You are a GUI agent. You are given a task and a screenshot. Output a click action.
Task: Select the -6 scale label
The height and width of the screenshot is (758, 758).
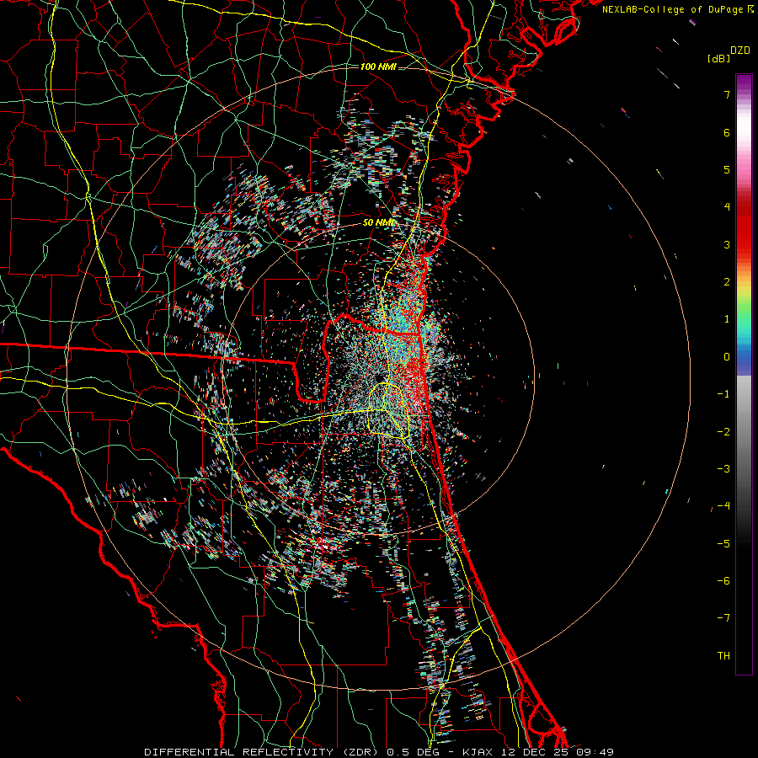tap(723, 581)
